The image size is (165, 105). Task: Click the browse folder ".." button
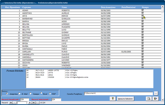coord(156,94)
